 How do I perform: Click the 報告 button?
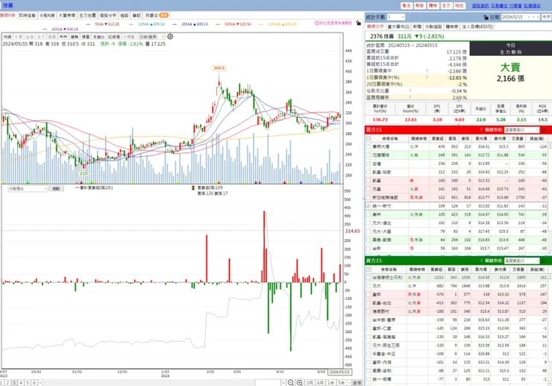(419, 6)
